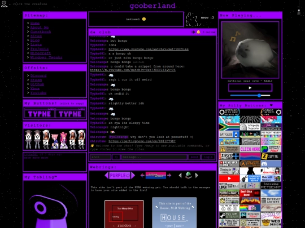This screenshot has width=305, height=228.
Task: Open the Minecraft link in Sitemap
Action: pos(41,53)
